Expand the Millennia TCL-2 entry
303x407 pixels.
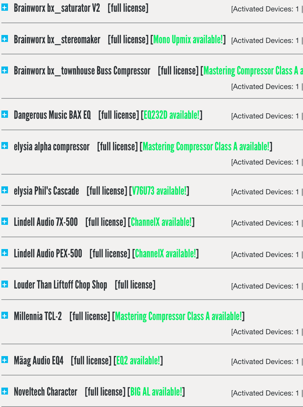[5, 316]
